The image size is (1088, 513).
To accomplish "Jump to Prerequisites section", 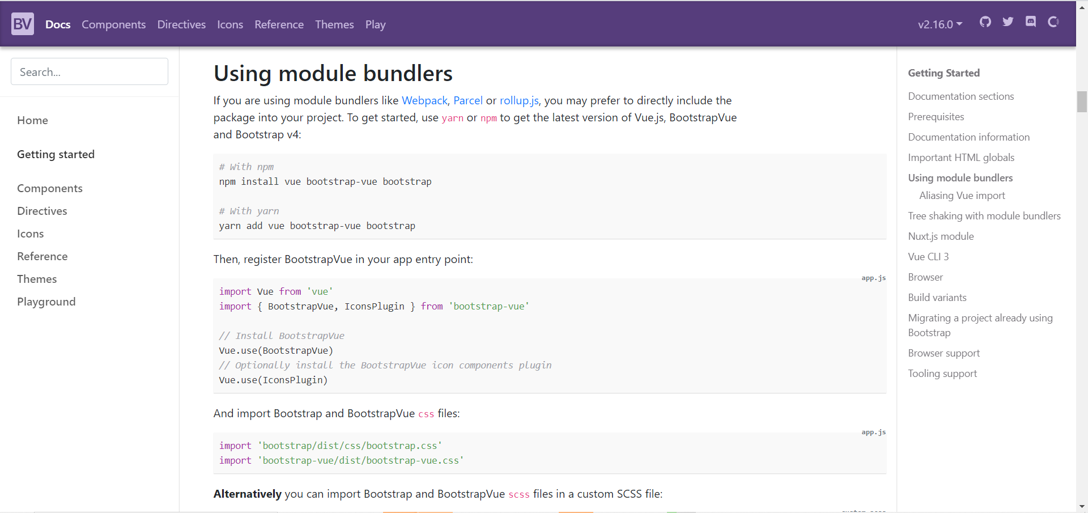I will [936, 117].
